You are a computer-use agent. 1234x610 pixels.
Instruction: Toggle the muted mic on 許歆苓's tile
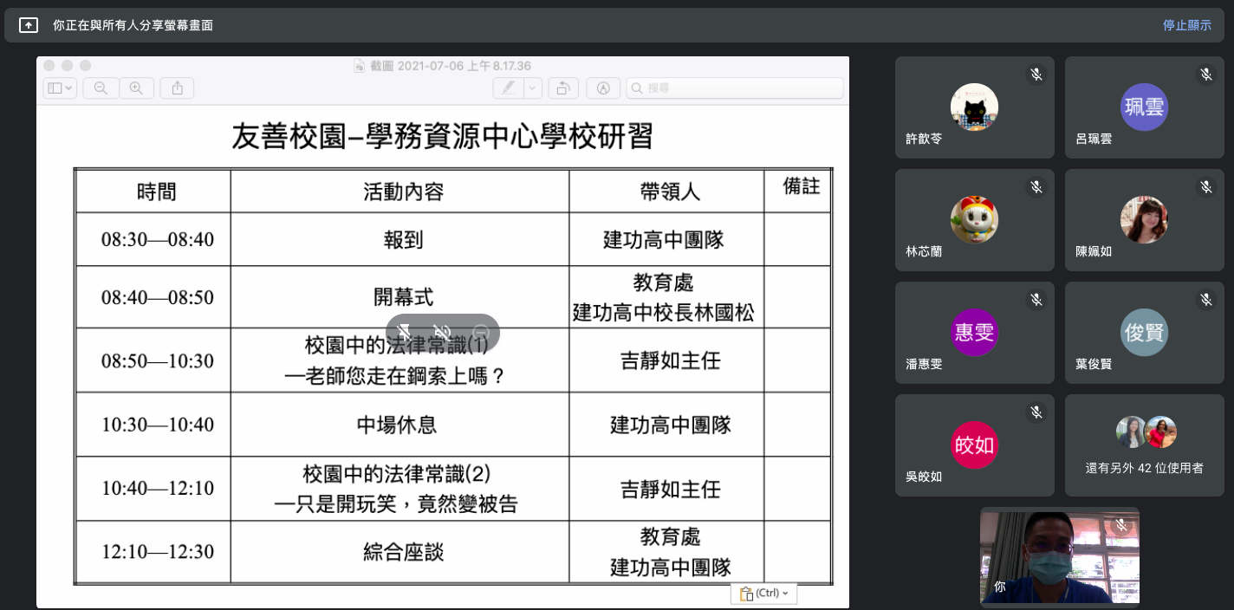click(x=1036, y=75)
